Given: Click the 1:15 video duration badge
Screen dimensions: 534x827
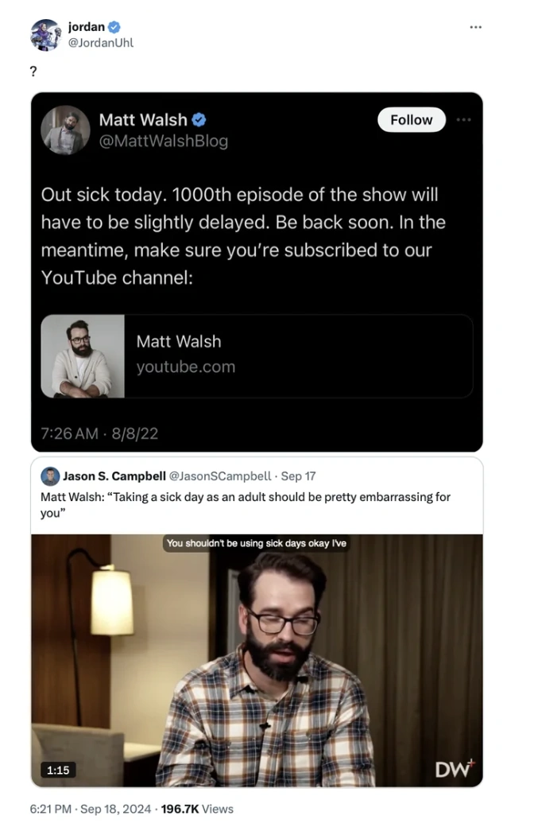Looking at the screenshot, I should pyautogui.click(x=58, y=770).
